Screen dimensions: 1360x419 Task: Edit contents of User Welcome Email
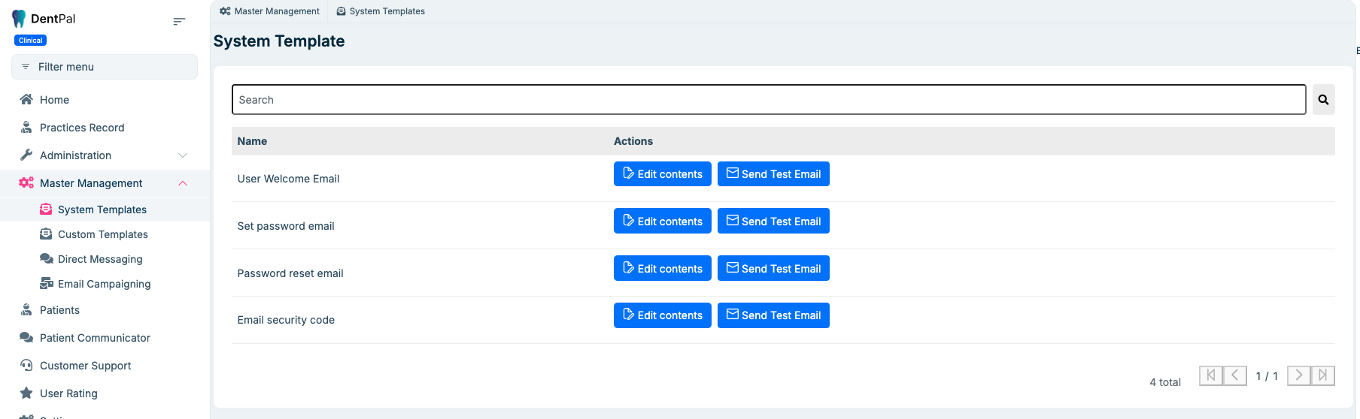point(662,174)
